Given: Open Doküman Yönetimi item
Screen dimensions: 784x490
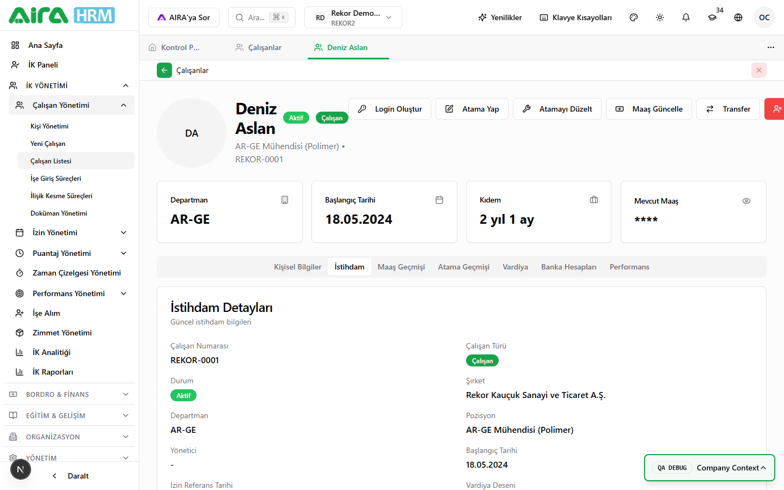Looking at the screenshot, I should [76, 213].
